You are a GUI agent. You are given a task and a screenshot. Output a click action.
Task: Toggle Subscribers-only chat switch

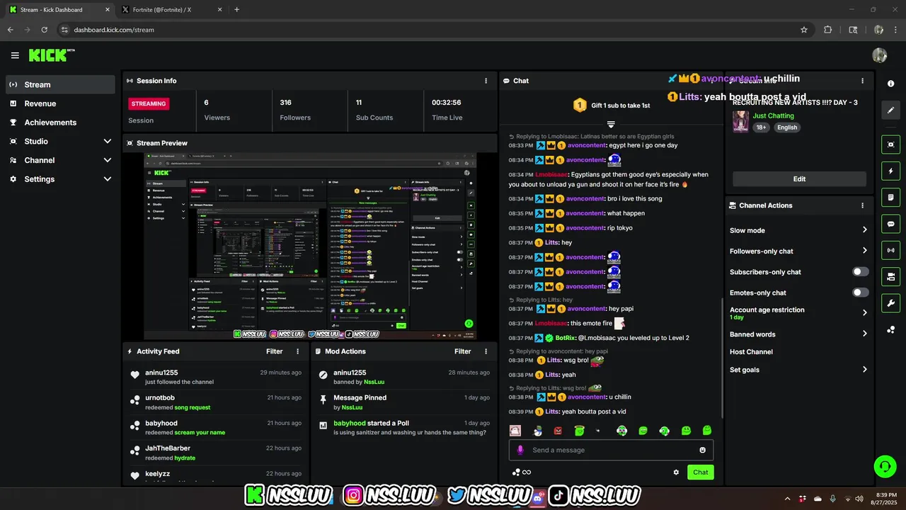pyautogui.click(x=861, y=272)
